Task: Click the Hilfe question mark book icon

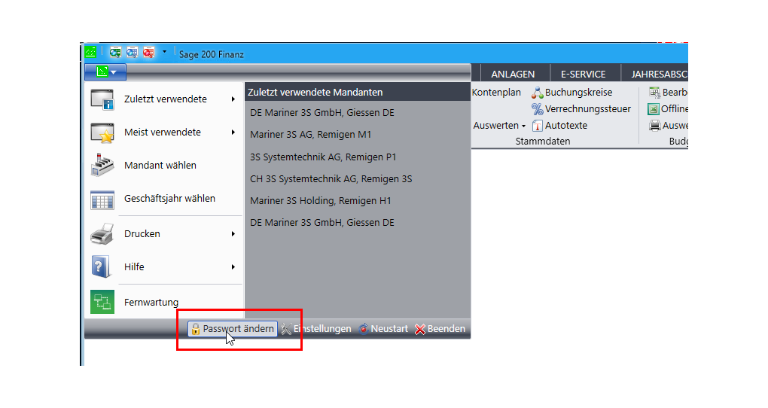Action: coord(102,267)
